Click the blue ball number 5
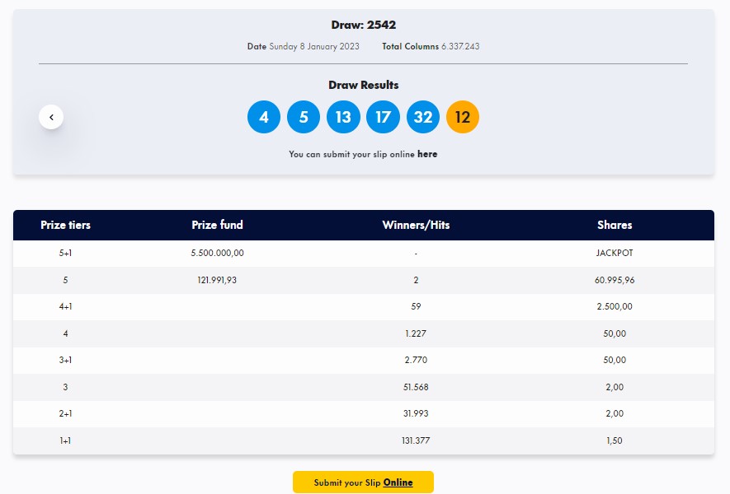The width and height of the screenshot is (730, 494). pos(304,117)
